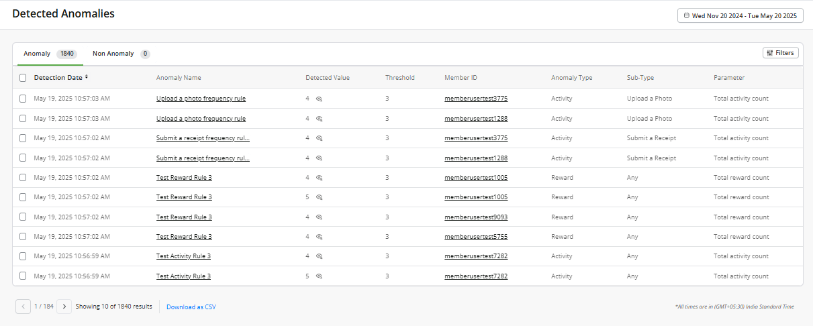Open detected value detail icon for memberusertest5755

(320, 237)
